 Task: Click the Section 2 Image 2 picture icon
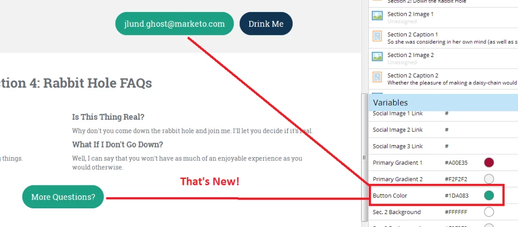(x=377, y=57)
